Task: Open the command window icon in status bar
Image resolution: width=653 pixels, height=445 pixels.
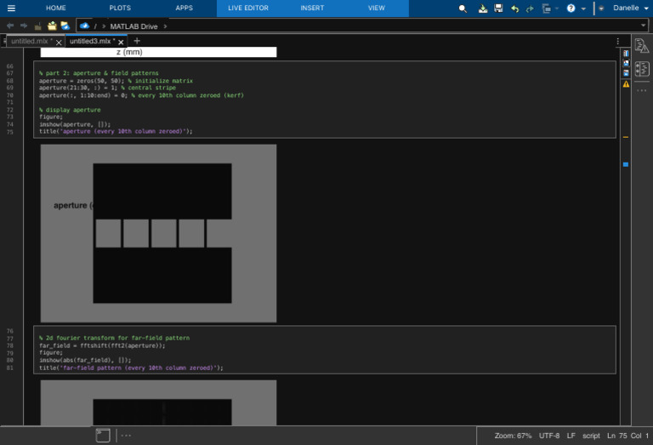Action: (x=102, y=436)
